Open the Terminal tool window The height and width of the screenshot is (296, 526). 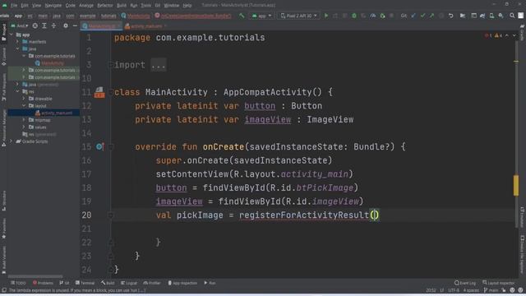pos(85,283)
